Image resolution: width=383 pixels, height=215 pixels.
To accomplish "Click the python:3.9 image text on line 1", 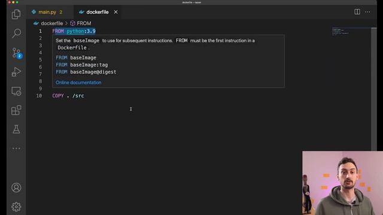I will tap(81, 31).
